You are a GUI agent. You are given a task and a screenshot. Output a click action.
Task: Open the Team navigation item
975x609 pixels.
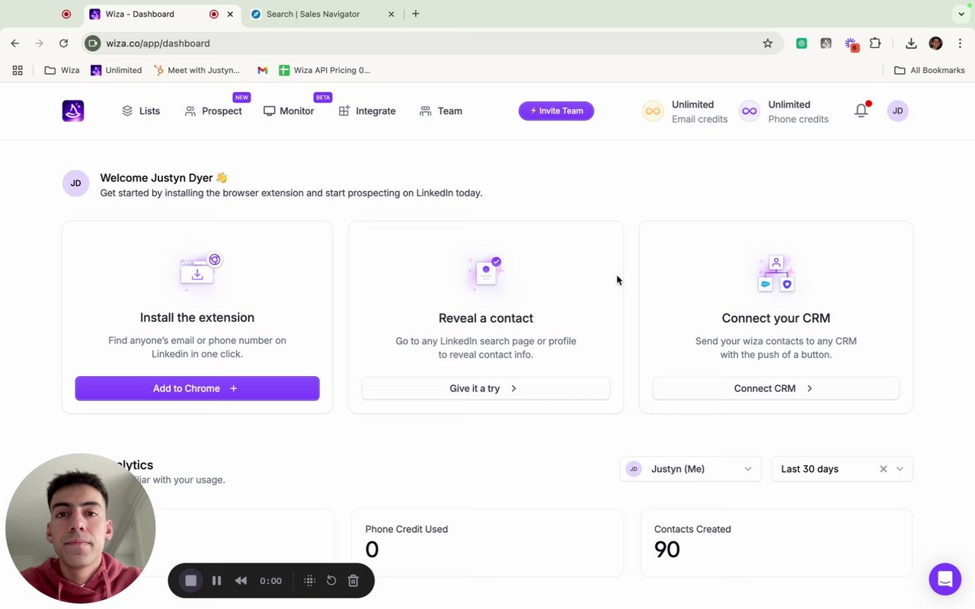pos(441,111)
